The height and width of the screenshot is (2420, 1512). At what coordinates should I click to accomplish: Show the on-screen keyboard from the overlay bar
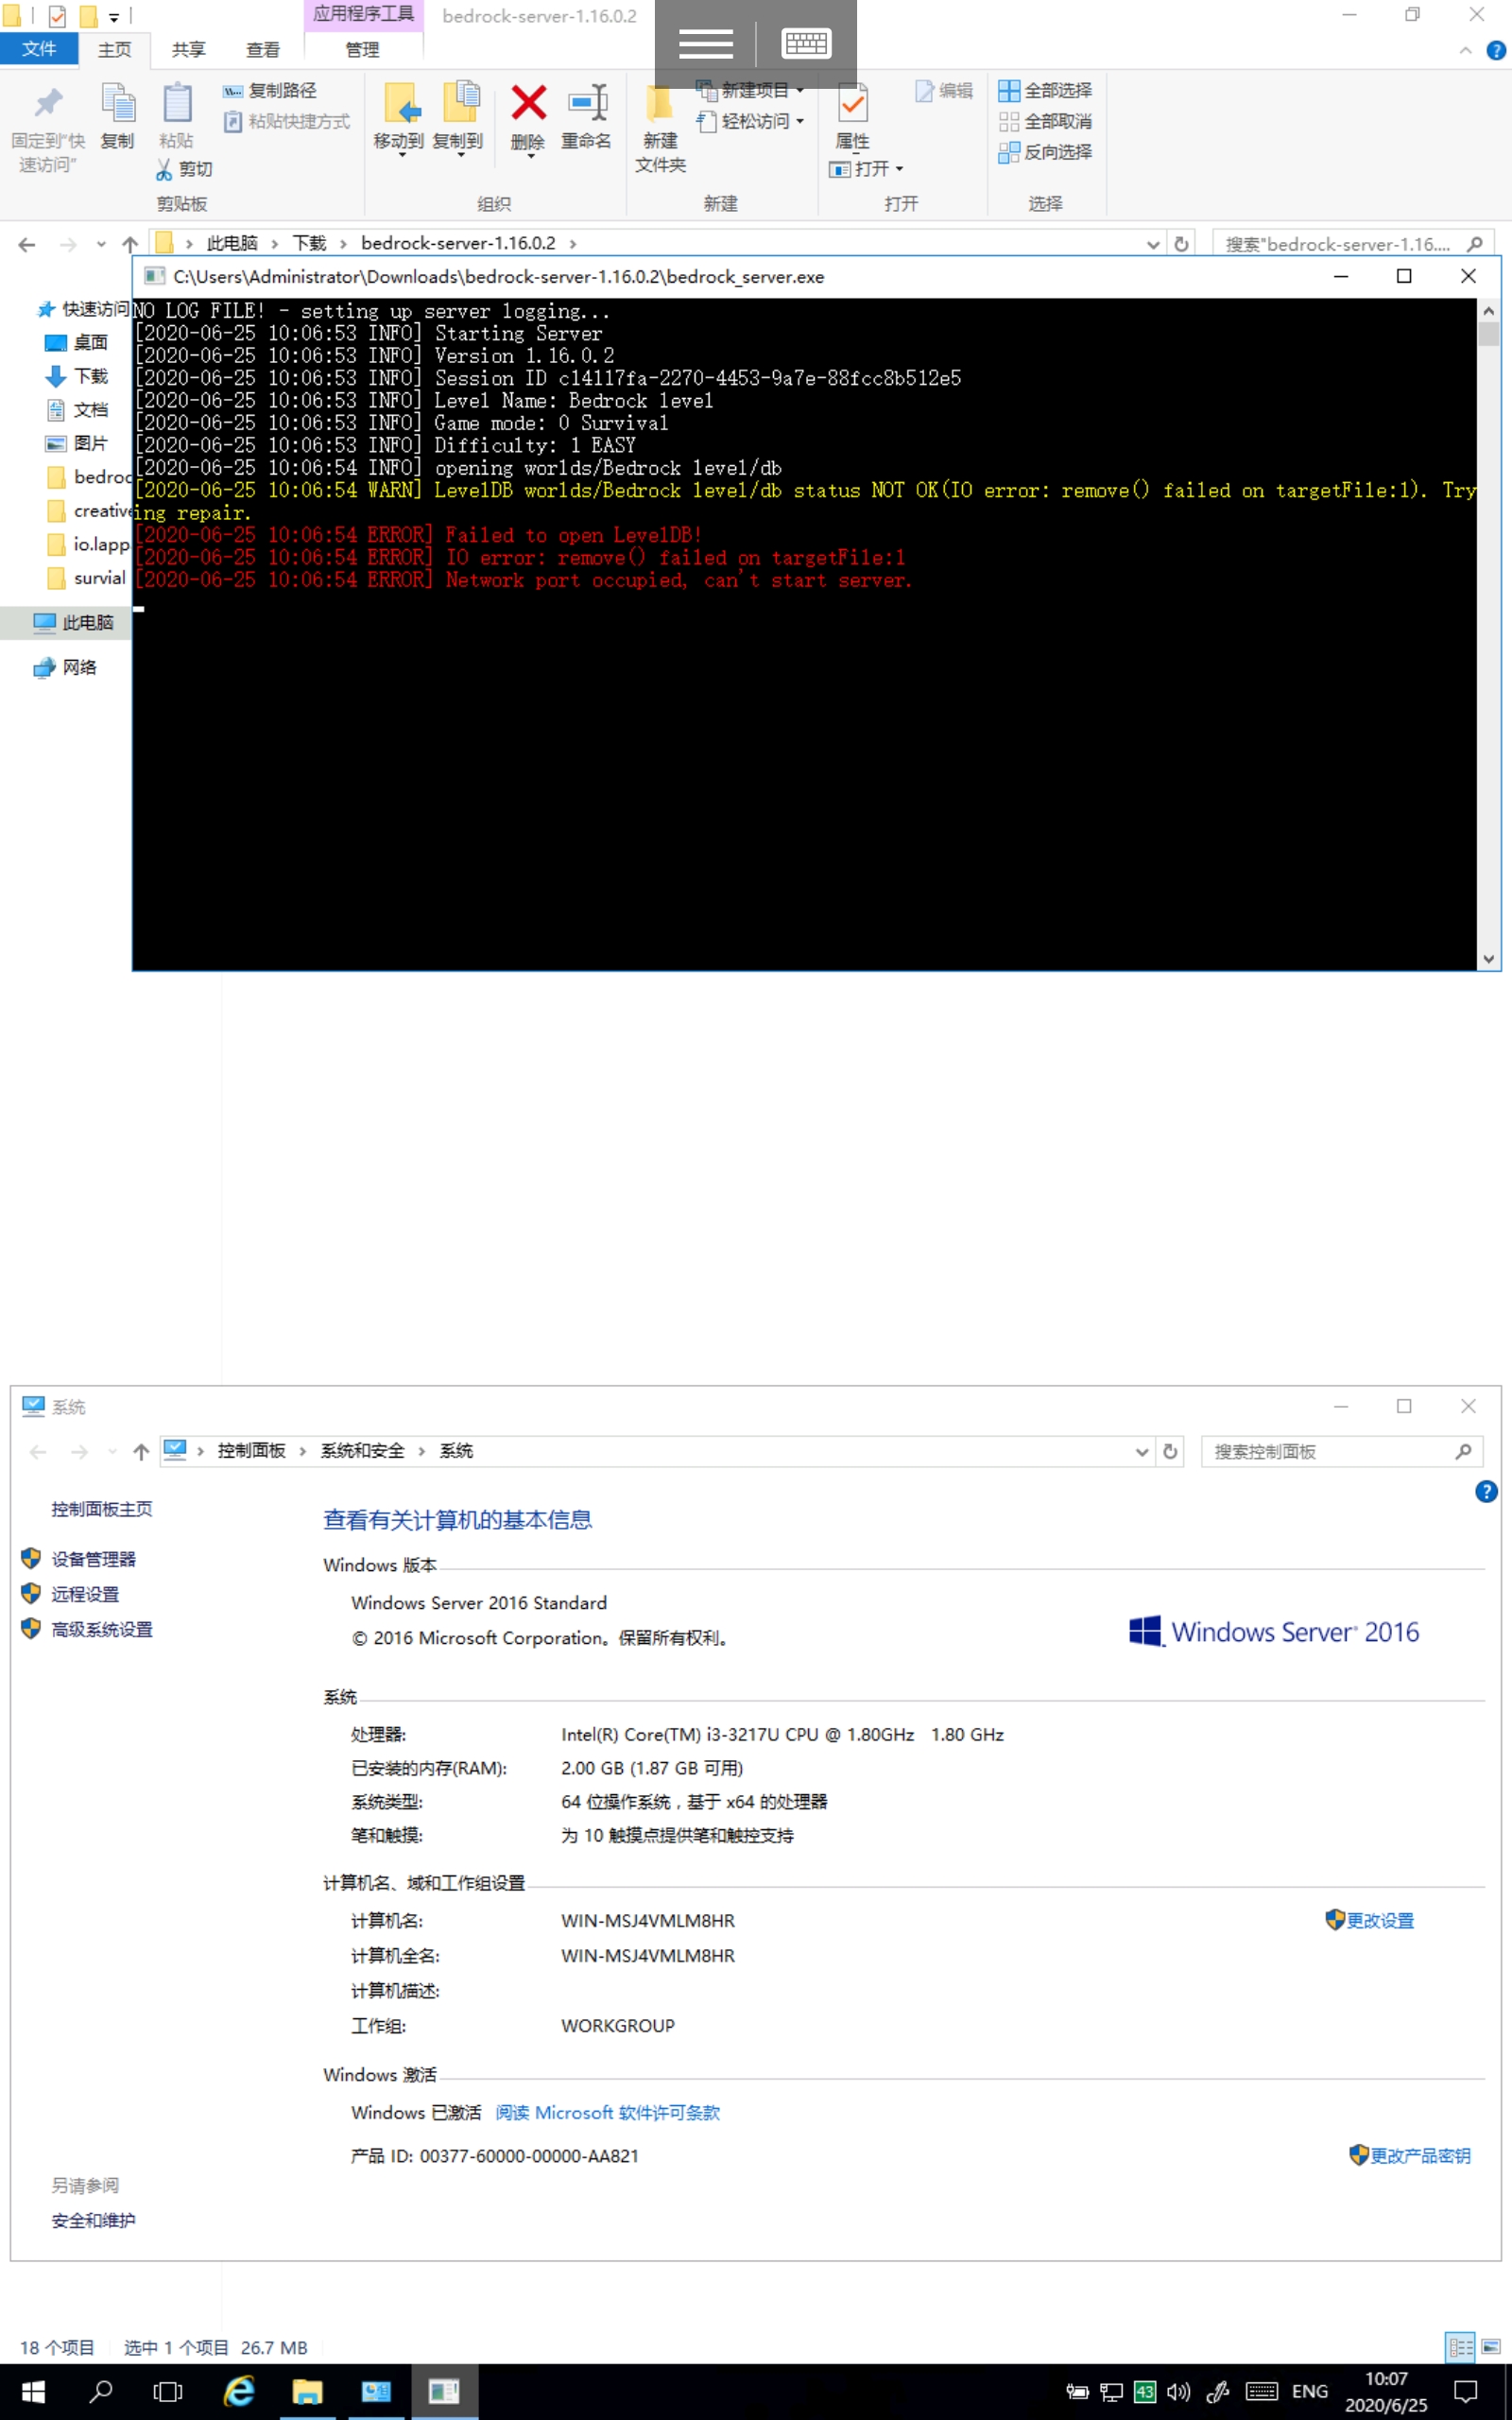point(806,44)
